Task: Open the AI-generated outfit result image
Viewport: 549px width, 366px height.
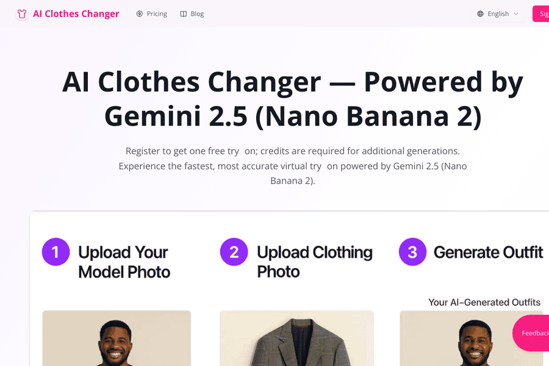Action: pyautogui.click(x=472, y=338)
